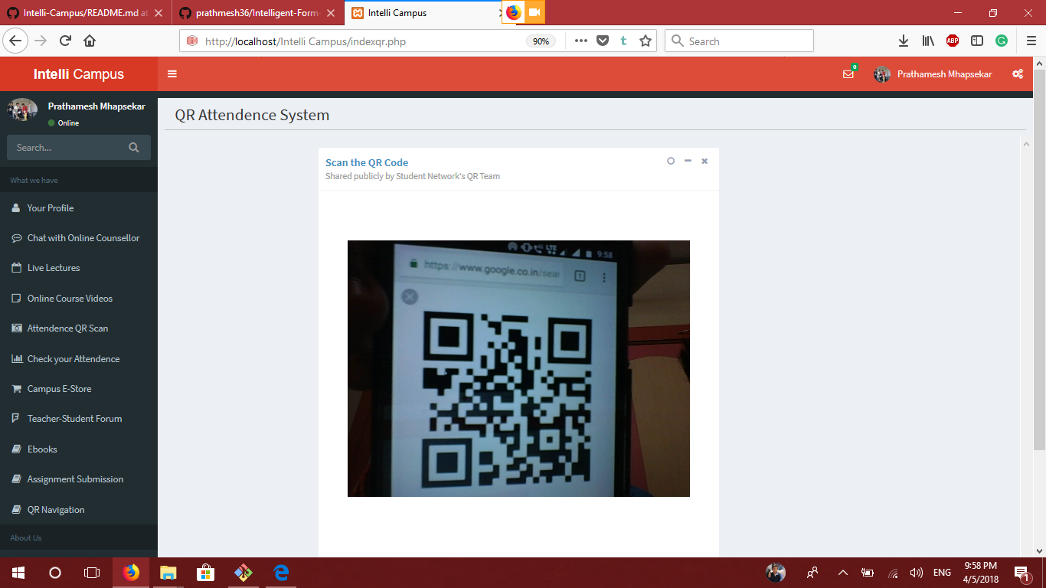Click the site information icon in address bar
This screenshot has width=1046, height=588.
coord(192,41)
